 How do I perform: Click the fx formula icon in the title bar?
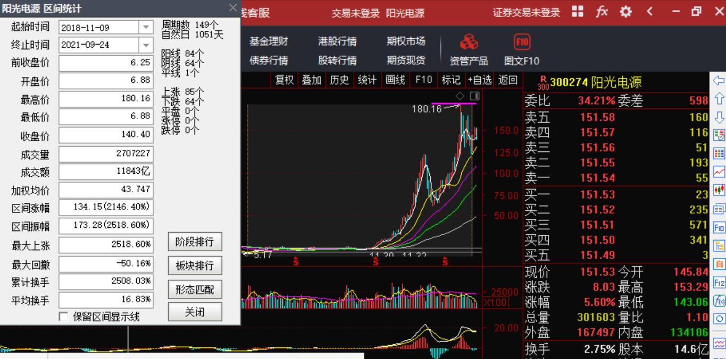point(602,12)
